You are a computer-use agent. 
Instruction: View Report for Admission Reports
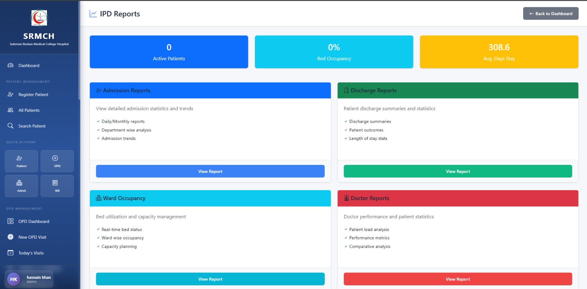point(210,171)
